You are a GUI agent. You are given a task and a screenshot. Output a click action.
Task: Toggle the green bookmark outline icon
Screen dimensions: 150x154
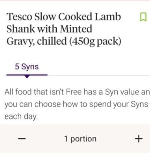click(143, 17)
